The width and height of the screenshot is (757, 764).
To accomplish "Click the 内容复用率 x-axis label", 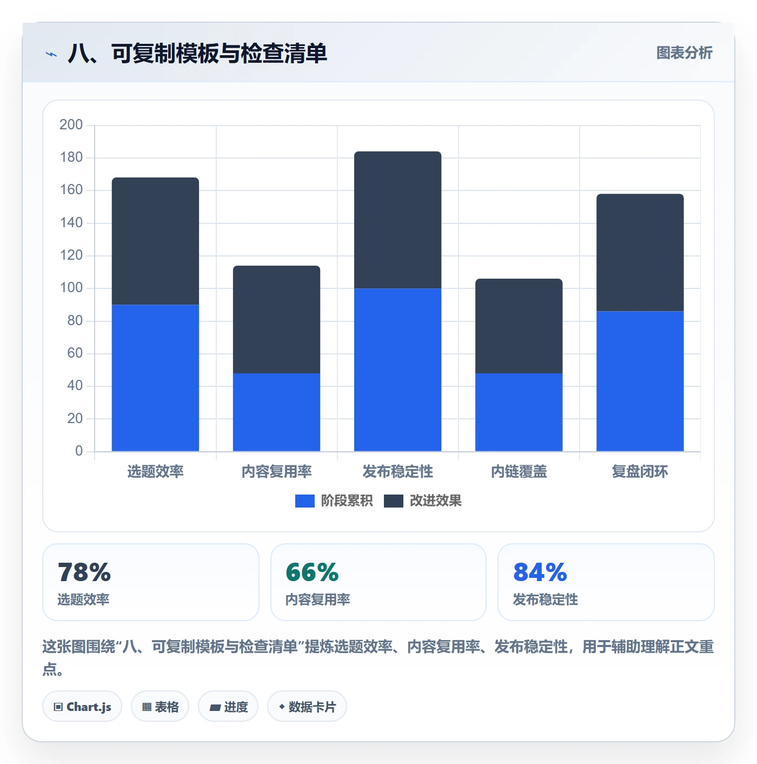I will [x=276, y=471].
